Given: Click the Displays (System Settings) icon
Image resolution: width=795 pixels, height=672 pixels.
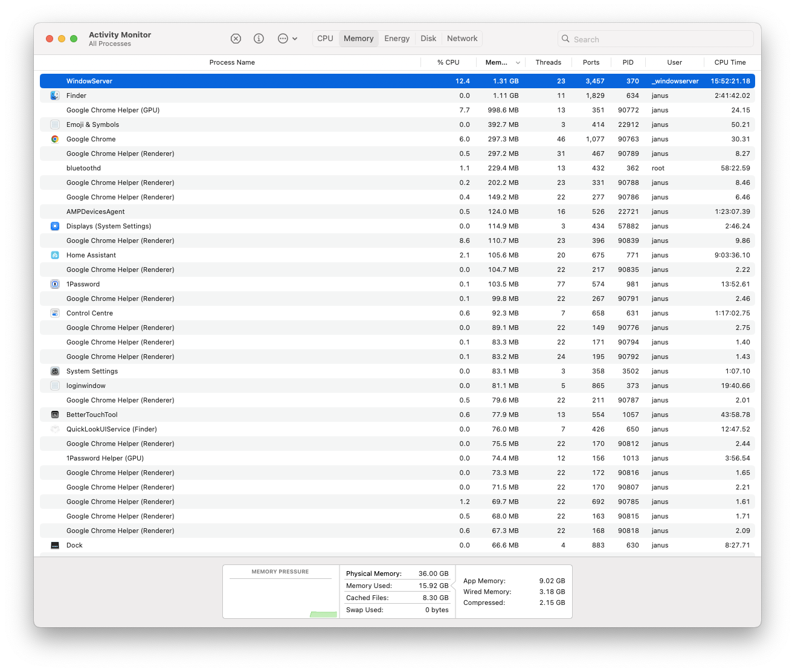Looking at the screenshot, I should pos(55,226).
